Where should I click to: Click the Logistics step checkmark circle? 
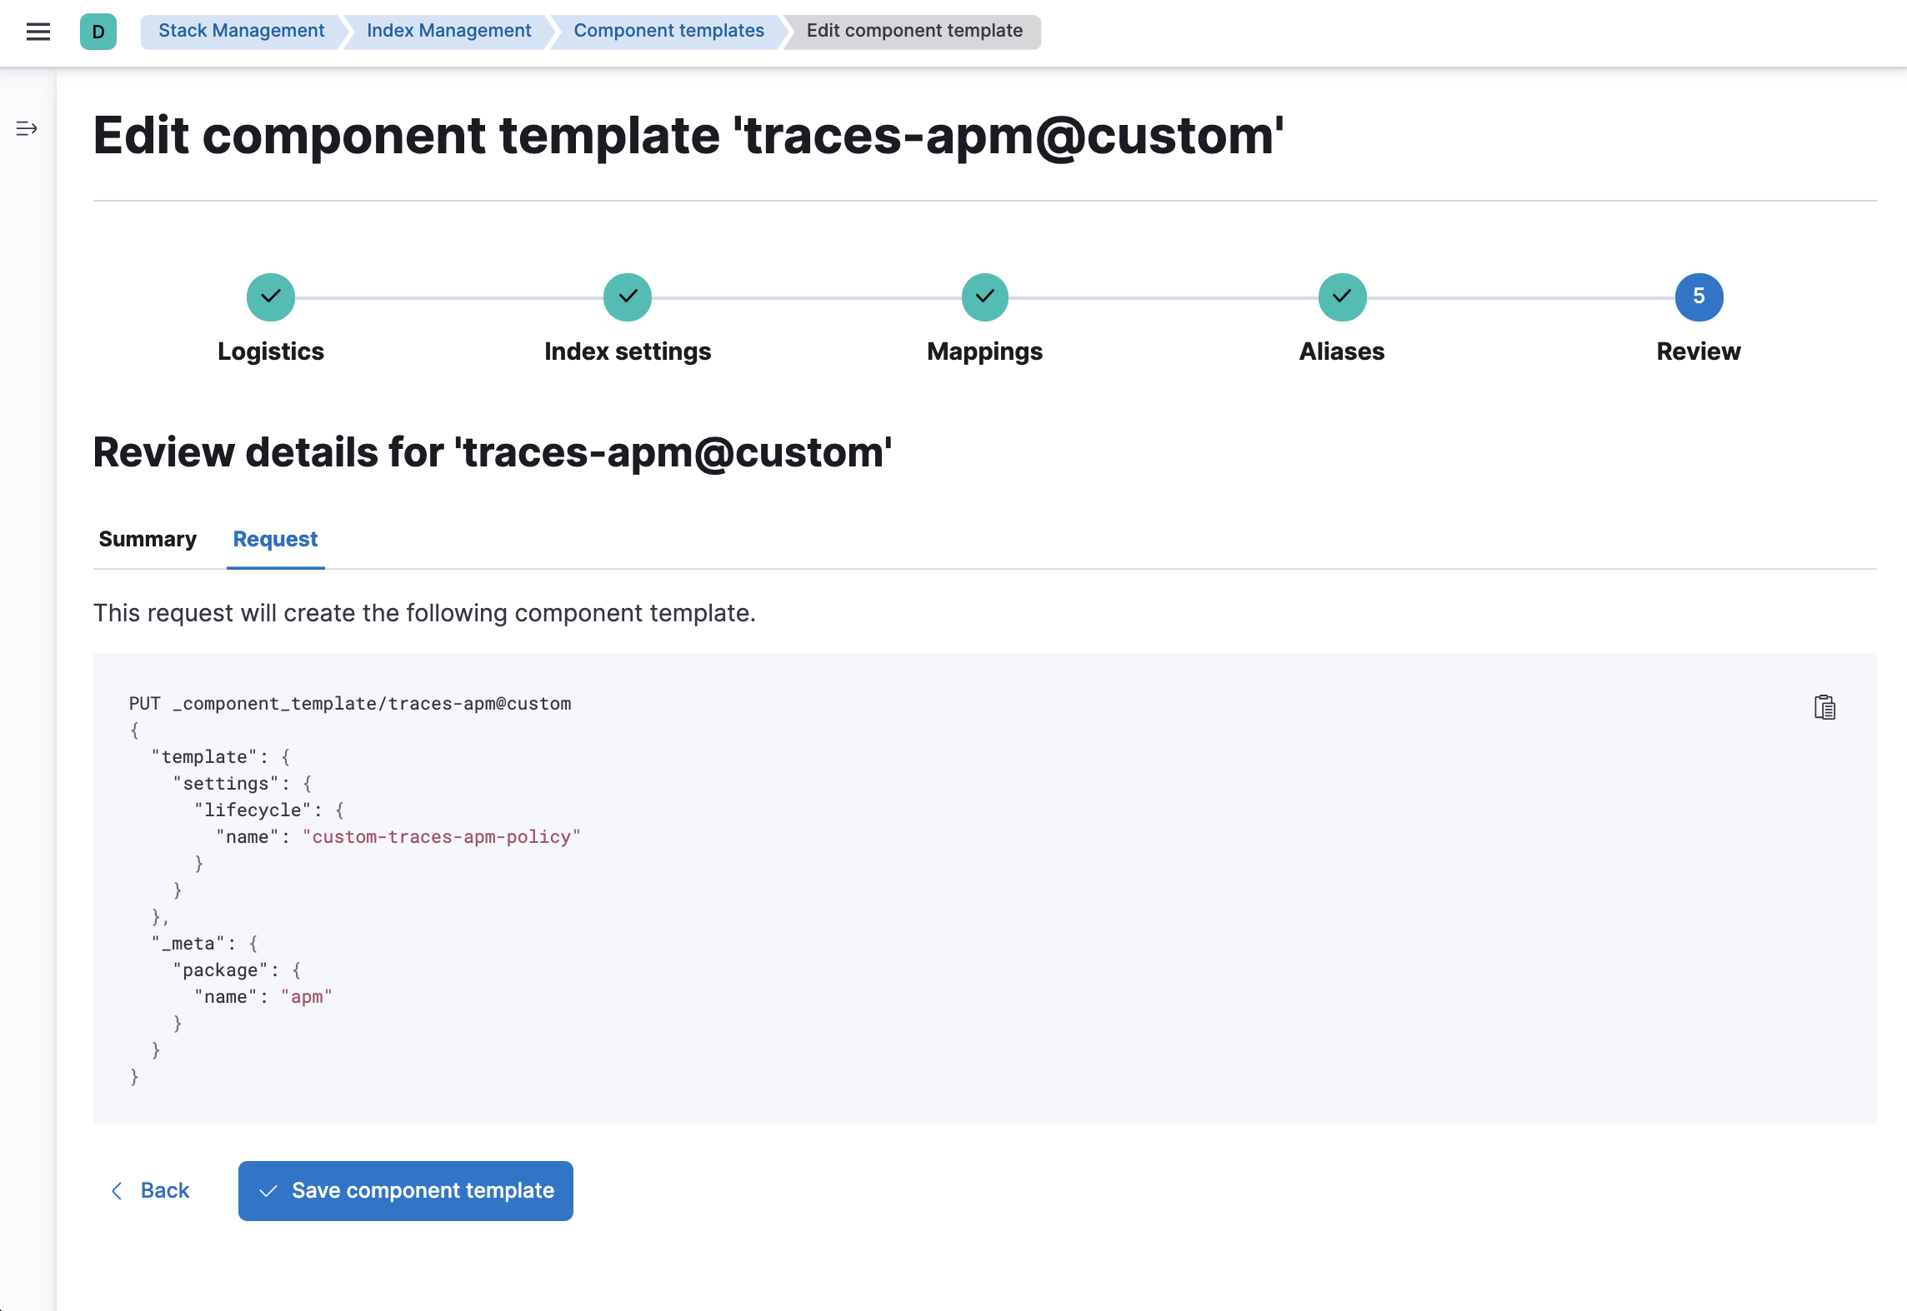tap(270, 297)
